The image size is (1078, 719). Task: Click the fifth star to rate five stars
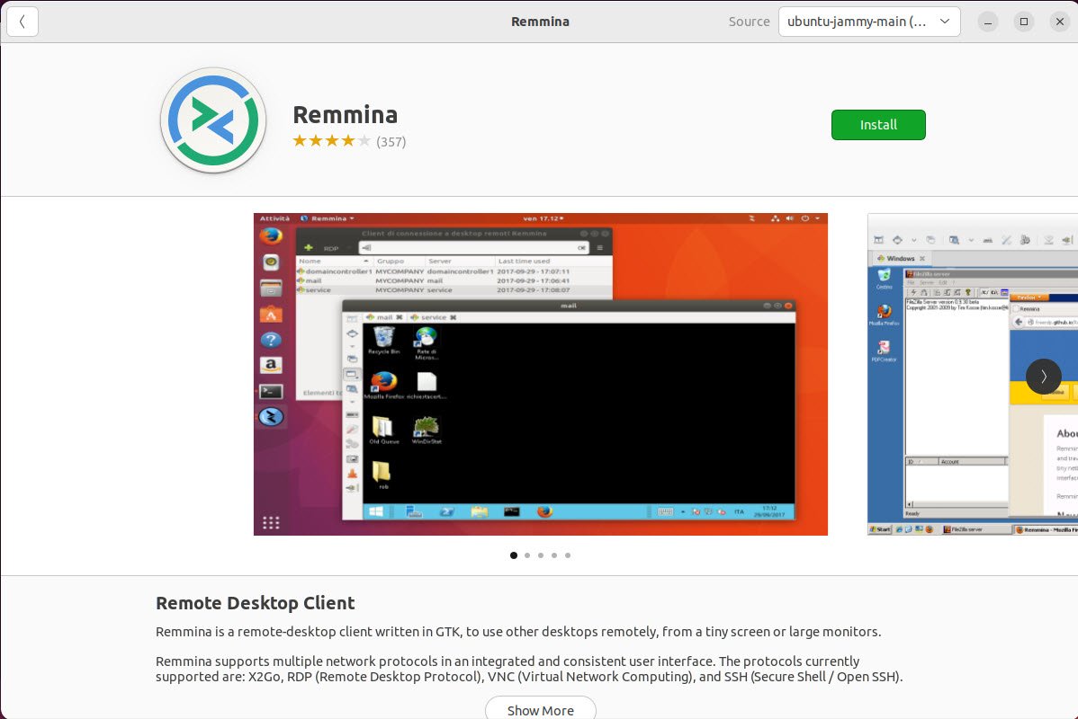tap(364, 141)
